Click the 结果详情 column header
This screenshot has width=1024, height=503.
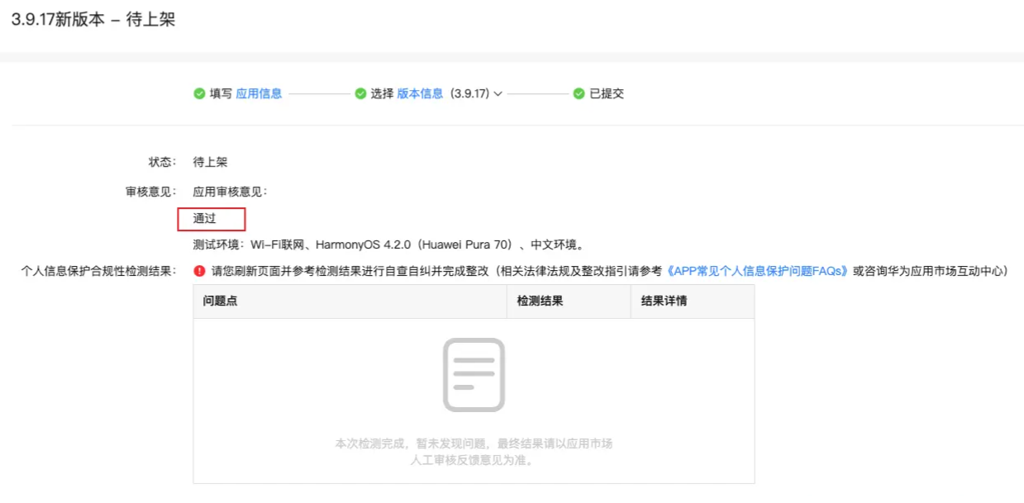coord(664,301)
